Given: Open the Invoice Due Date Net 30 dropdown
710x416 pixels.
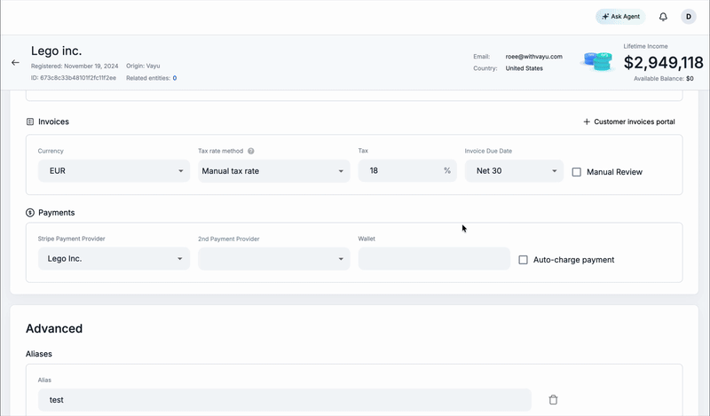Looking at the screenshot, I should [514, 170].
